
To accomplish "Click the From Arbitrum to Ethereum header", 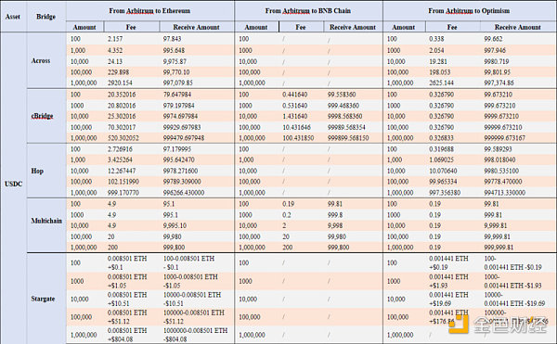I will point(149,11).
